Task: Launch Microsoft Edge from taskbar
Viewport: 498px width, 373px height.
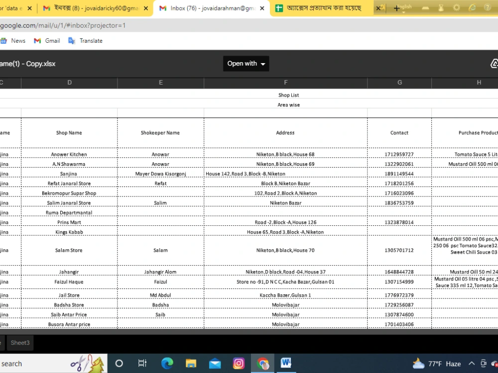Action: coord(167,363)
